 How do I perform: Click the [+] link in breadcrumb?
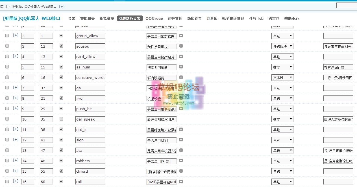pos(62,6)
